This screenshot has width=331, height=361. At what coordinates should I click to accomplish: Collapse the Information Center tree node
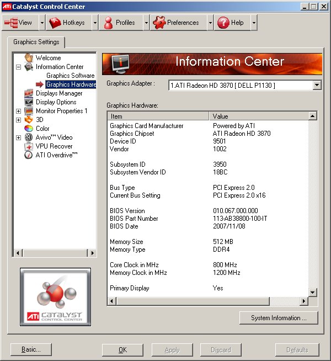click(x=19, y=67)
